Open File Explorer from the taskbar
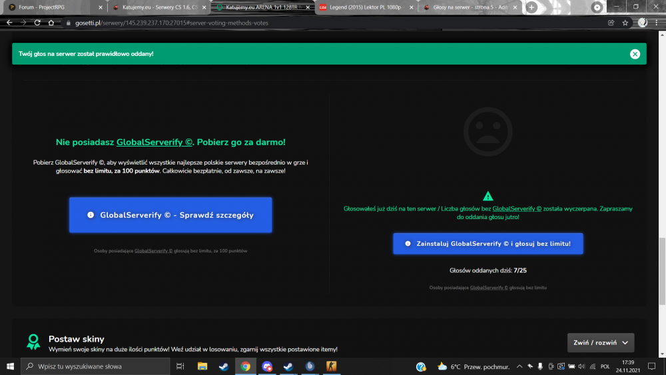 point(202,366)
